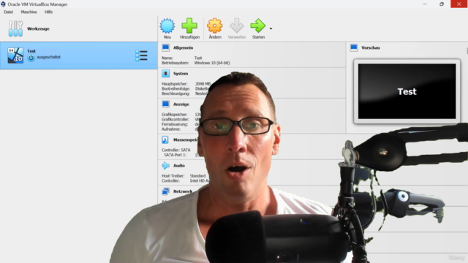The image size is (468, 263).
Task: Open the System section header
Action: [181, 74]
